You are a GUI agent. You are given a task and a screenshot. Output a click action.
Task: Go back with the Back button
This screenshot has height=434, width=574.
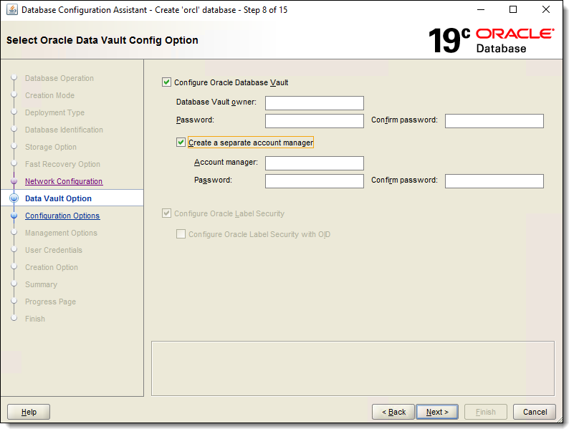[x=393, y=412]
